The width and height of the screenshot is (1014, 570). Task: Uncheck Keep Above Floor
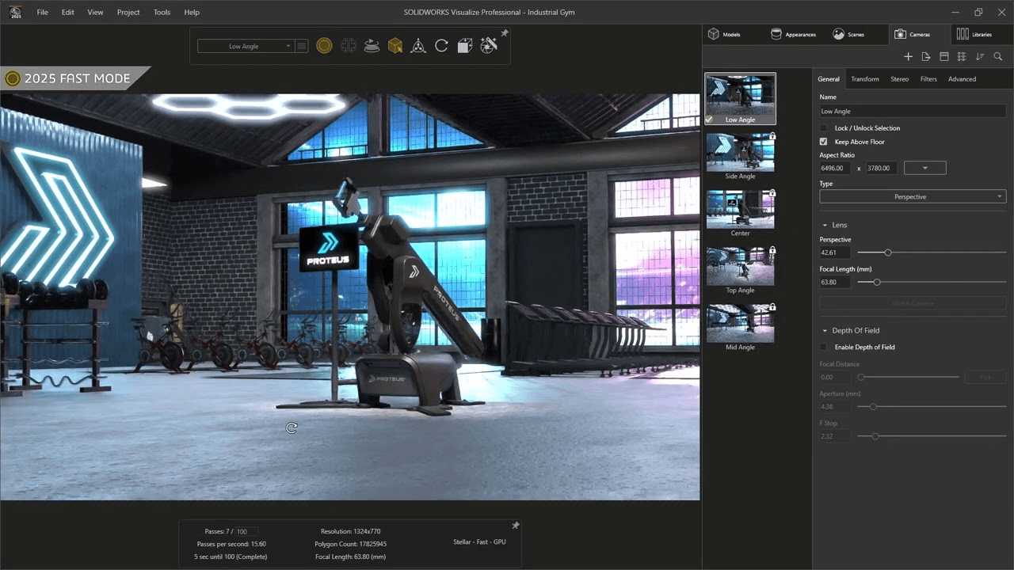click(824, 142)
